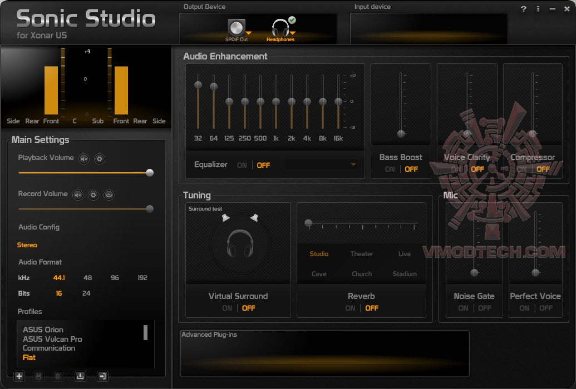
Task: Test the right surround speaker icon
Action: 254,218
